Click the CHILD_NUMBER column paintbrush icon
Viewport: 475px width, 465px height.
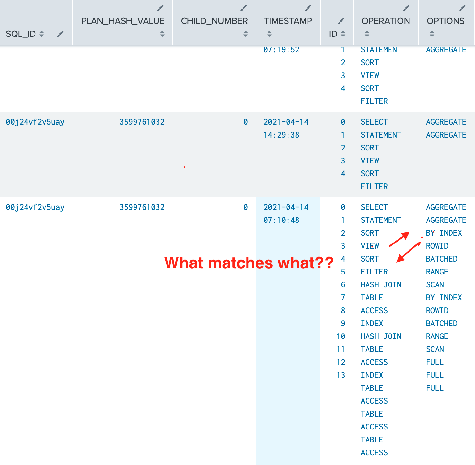tap(244, 8)
